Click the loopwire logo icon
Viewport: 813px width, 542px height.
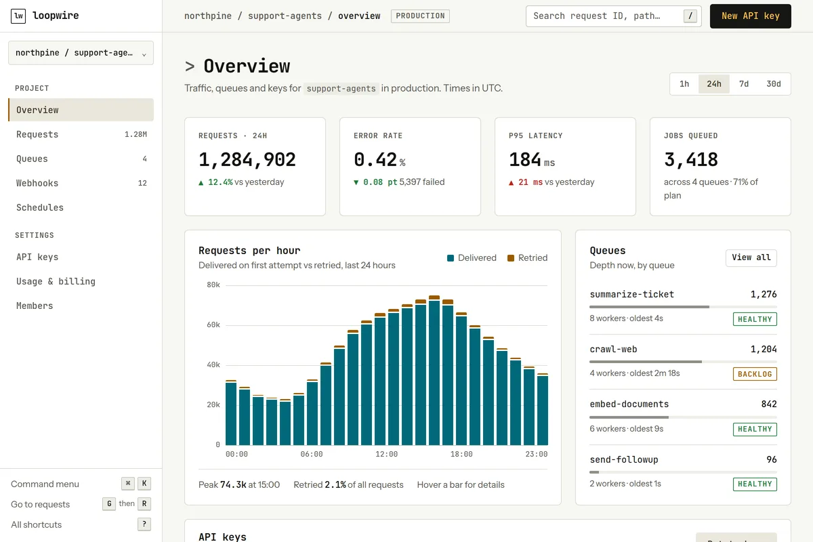click(19, 16)
